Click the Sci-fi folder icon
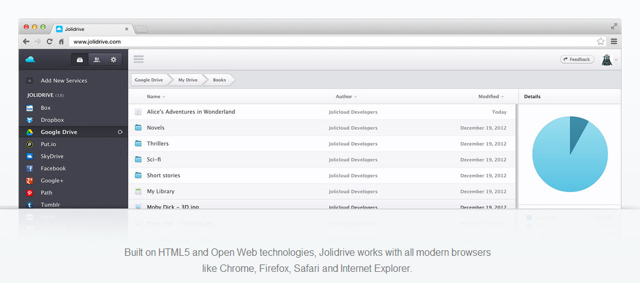Viewport: 640px width, 283px height. (x=139, y=159)
